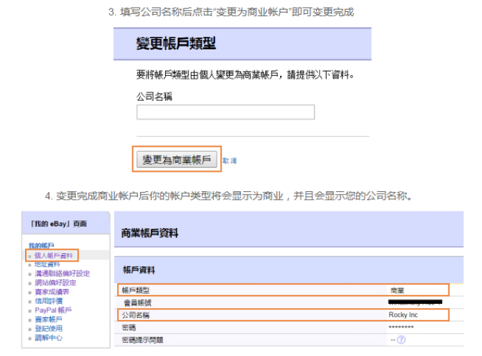482x356 pixels.
Task: Go to 溝通聯絡偏好設定 in sidebar
Action: (62, 273)
